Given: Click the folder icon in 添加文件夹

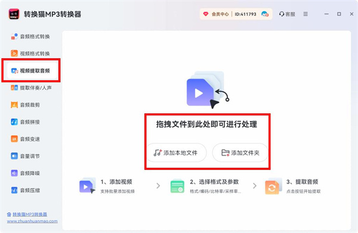Looking at the screenshot, I should pyautogui.click(x=226, y=153).
